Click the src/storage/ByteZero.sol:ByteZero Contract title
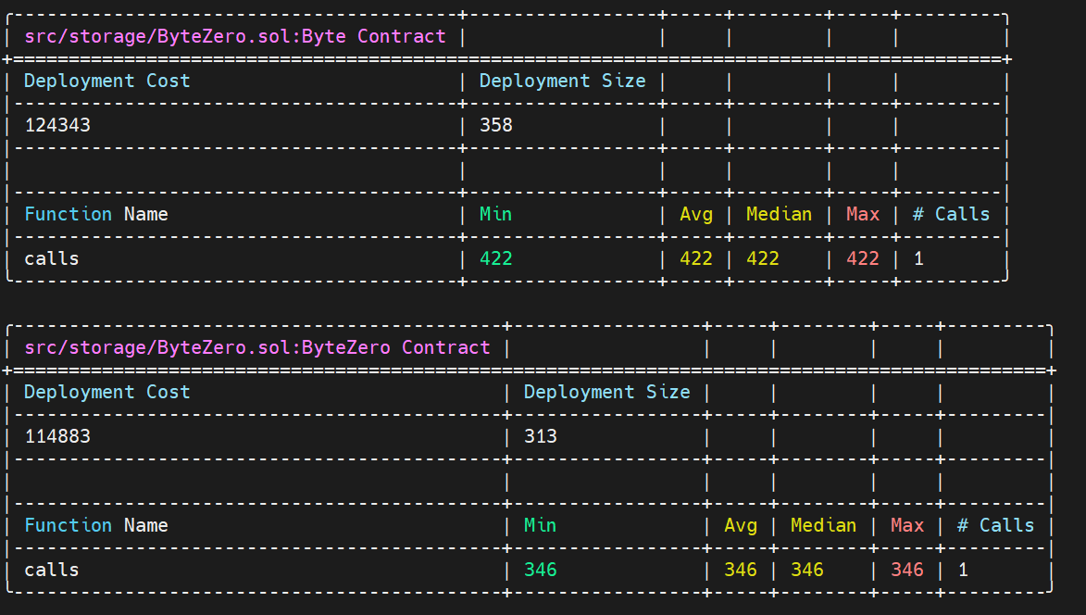Viewport: 1086px width, 615px height. click(x=257, y=347)
